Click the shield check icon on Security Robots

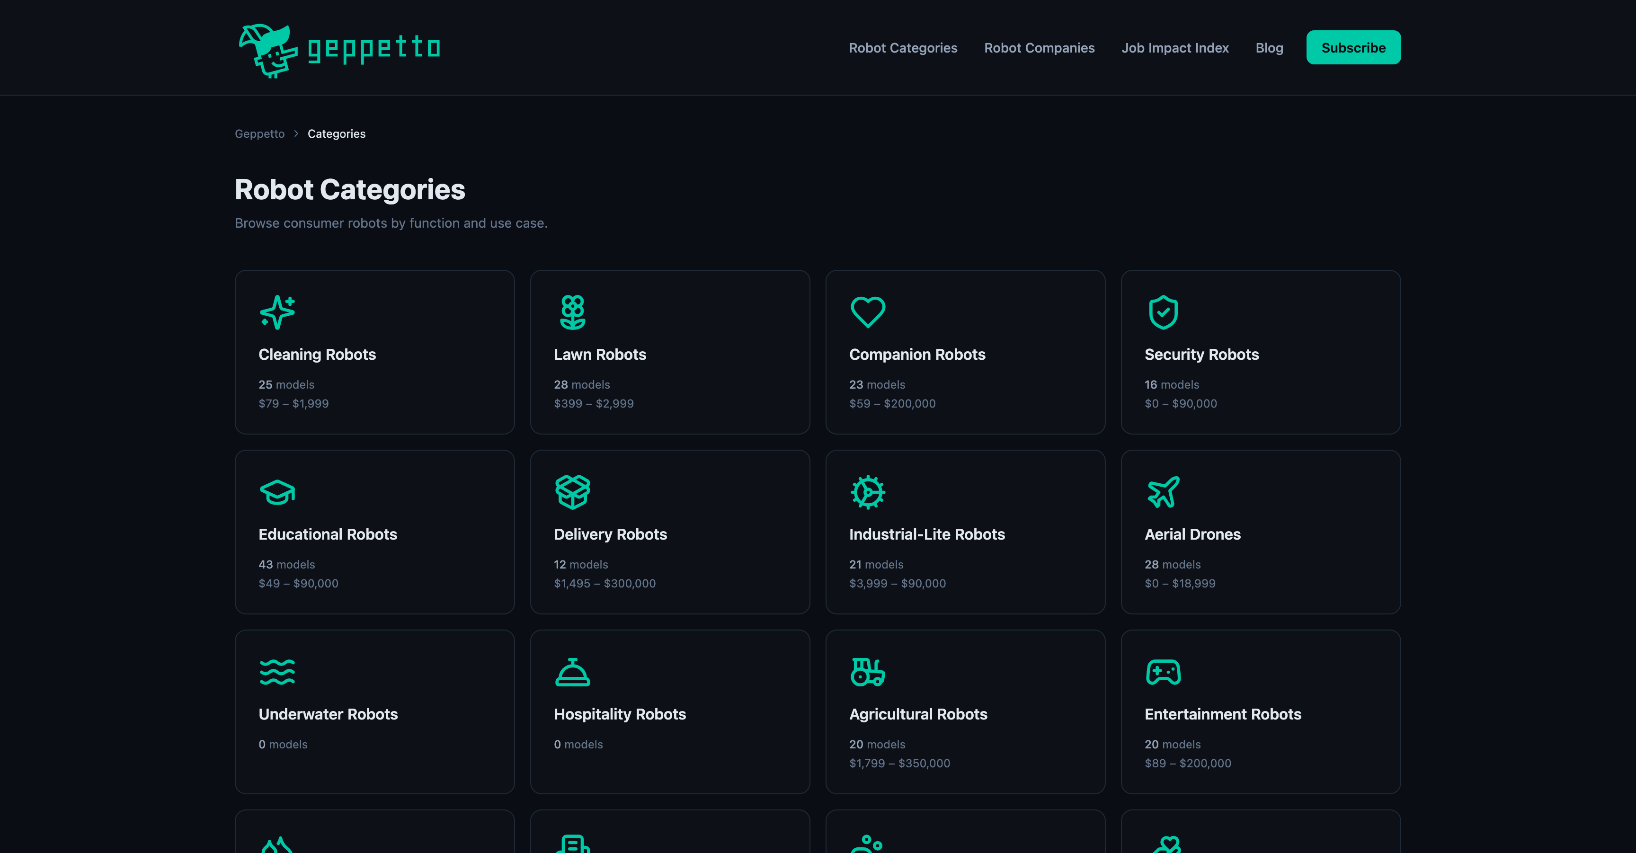(x=1163, y=312)
